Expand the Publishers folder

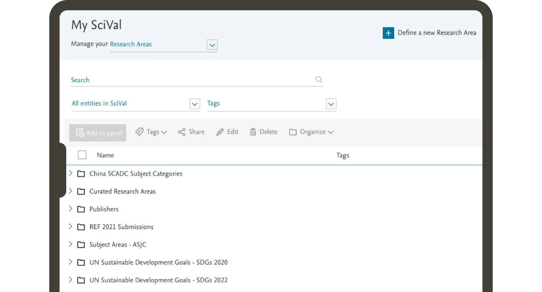(x=71, y=208)
